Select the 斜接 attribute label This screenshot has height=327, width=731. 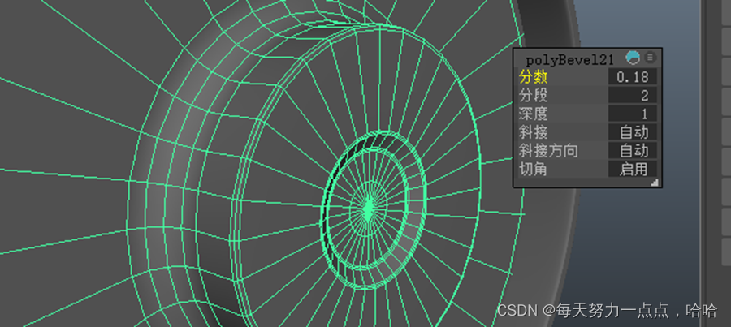pos(534,131)
